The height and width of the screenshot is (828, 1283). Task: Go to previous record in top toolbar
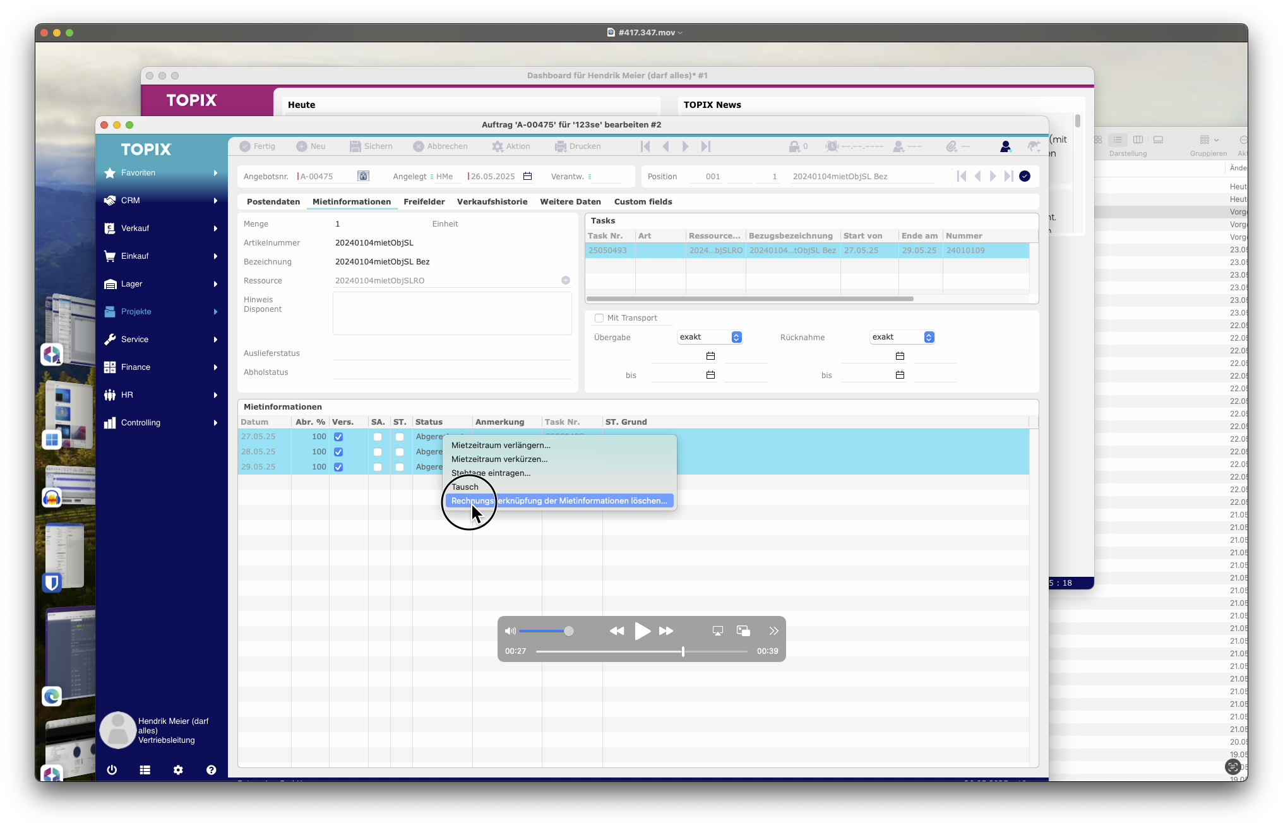[x=665, y=146]
